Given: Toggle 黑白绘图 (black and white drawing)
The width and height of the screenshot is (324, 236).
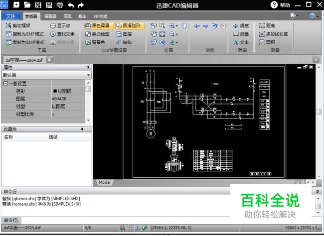Looking at the screenshot, I should tap(97, 34).
